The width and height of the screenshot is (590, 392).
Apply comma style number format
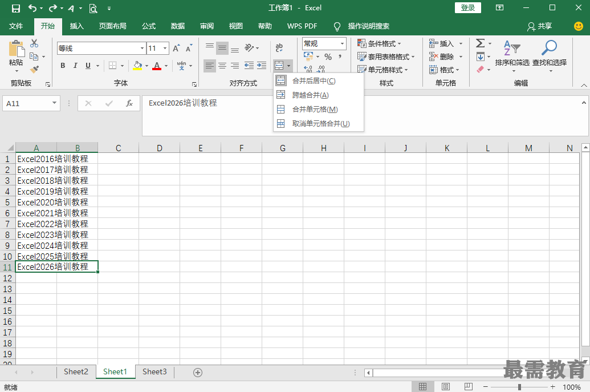point(340,57)
